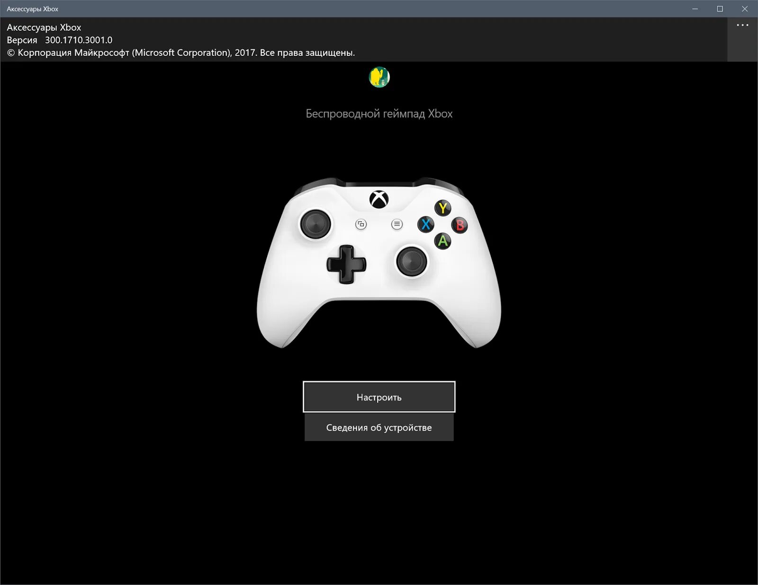
Task: Click the right thumbstick on controller
Action: coord(411,261)
